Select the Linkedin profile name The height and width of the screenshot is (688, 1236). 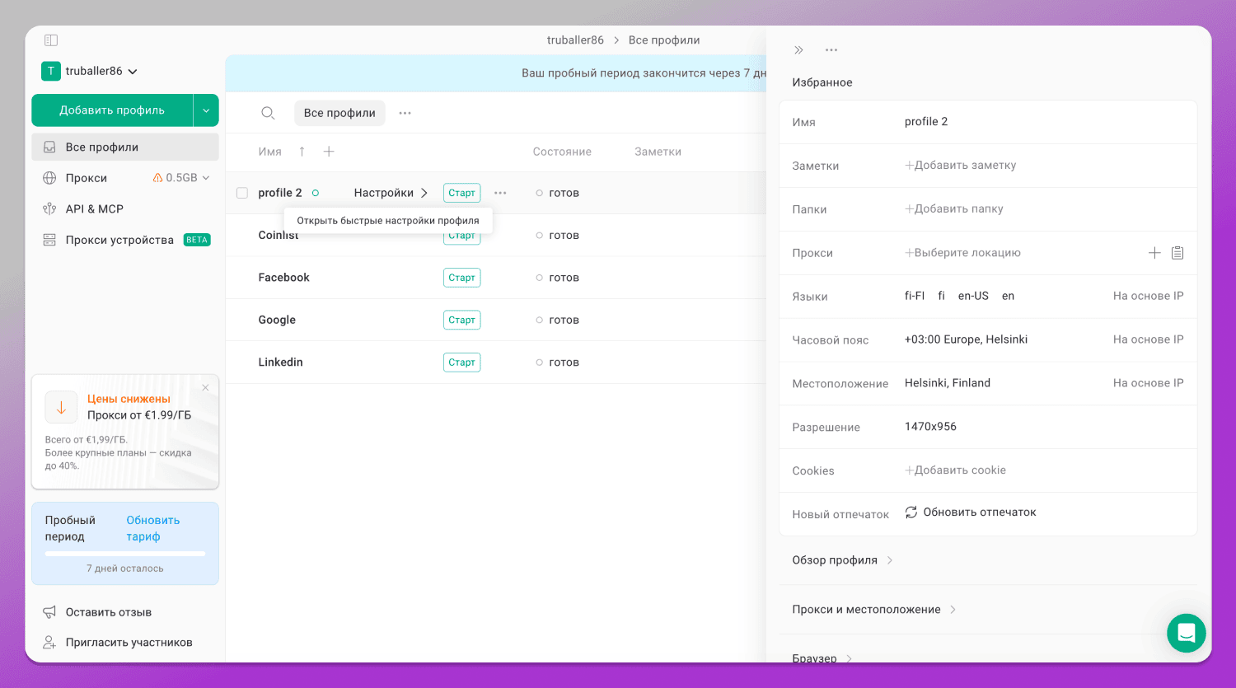click(281, 363)
